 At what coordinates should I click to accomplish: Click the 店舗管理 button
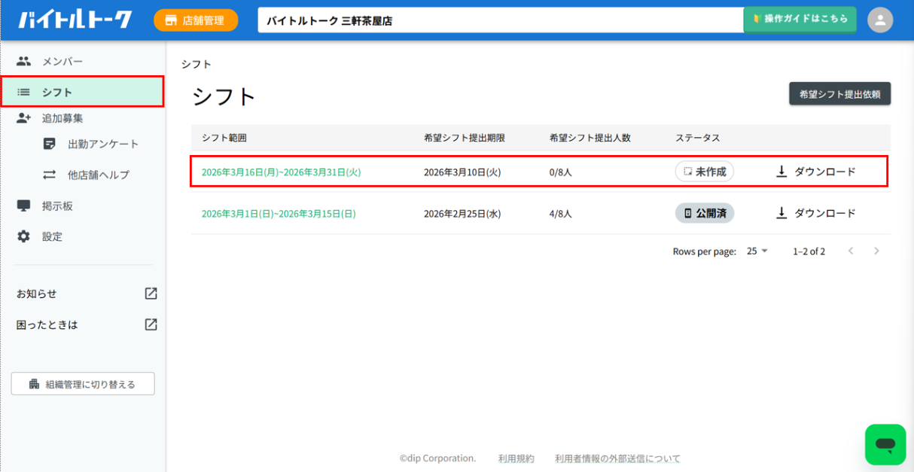[x=196, y=20]
